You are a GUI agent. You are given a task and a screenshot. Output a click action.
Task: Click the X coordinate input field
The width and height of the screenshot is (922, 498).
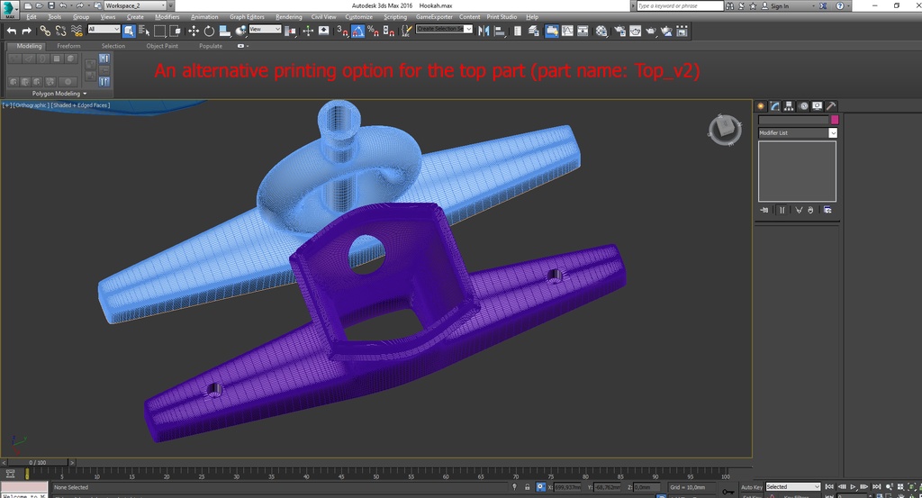click(567, 487)
